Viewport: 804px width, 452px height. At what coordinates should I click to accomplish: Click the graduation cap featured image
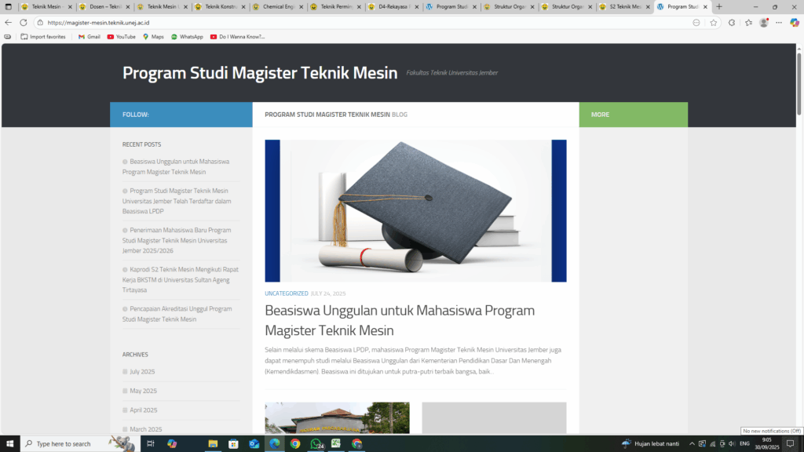coord(415,210)
